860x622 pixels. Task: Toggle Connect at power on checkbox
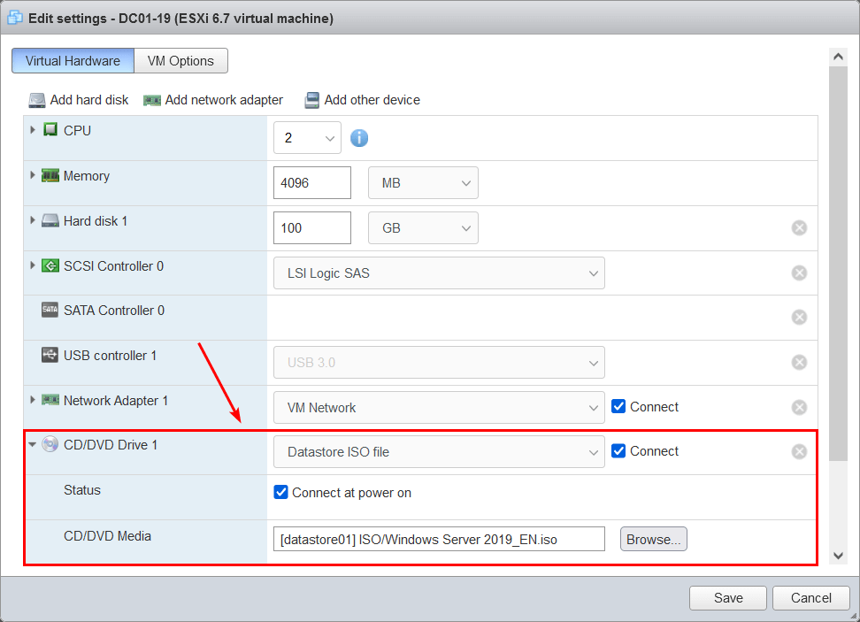click(x=280, y=492)
